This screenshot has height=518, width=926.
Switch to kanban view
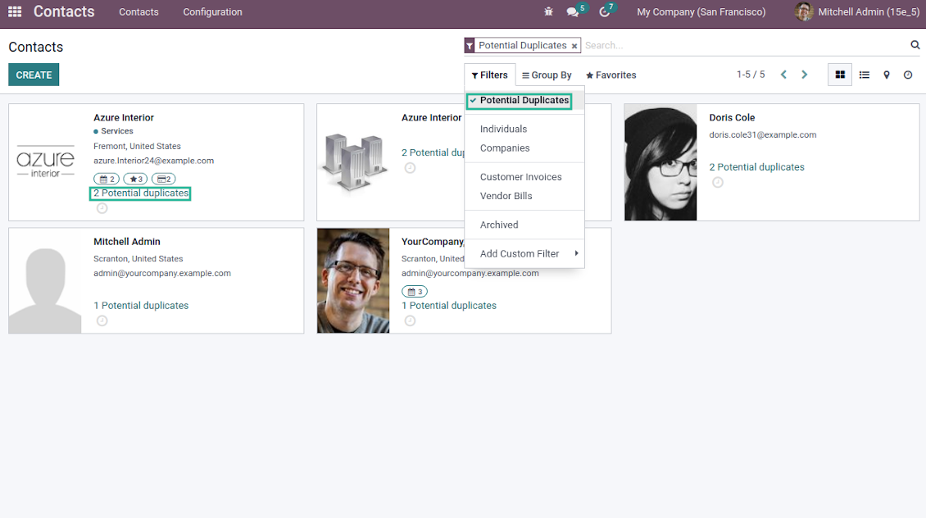[x=840, y=75]
